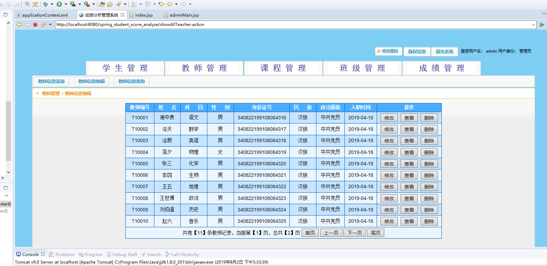The height and width of the screenshot is (266, 547).
Task: Click the Use Step Filters icon
Action: coord(35,4)
